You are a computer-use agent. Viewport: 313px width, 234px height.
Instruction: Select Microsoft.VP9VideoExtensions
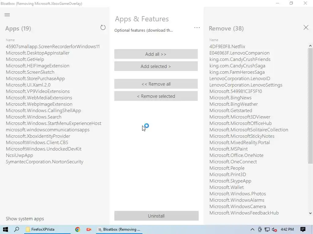38,91
